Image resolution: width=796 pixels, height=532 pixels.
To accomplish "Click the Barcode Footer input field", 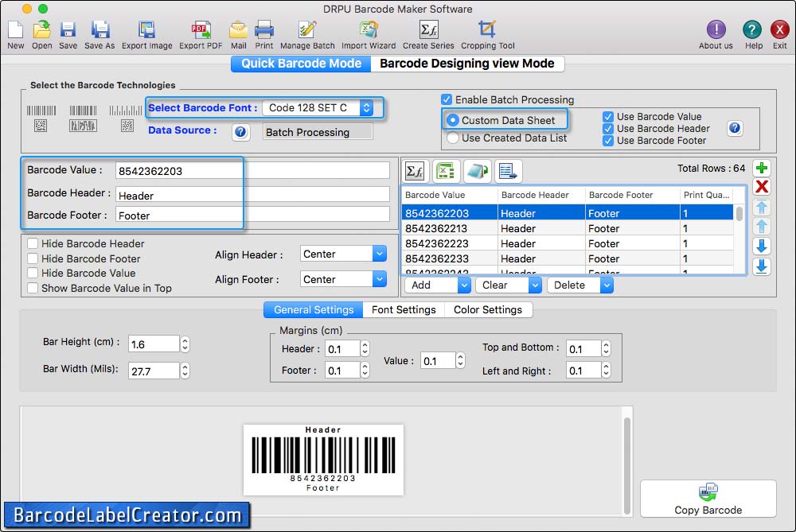I will click(252, 215).
